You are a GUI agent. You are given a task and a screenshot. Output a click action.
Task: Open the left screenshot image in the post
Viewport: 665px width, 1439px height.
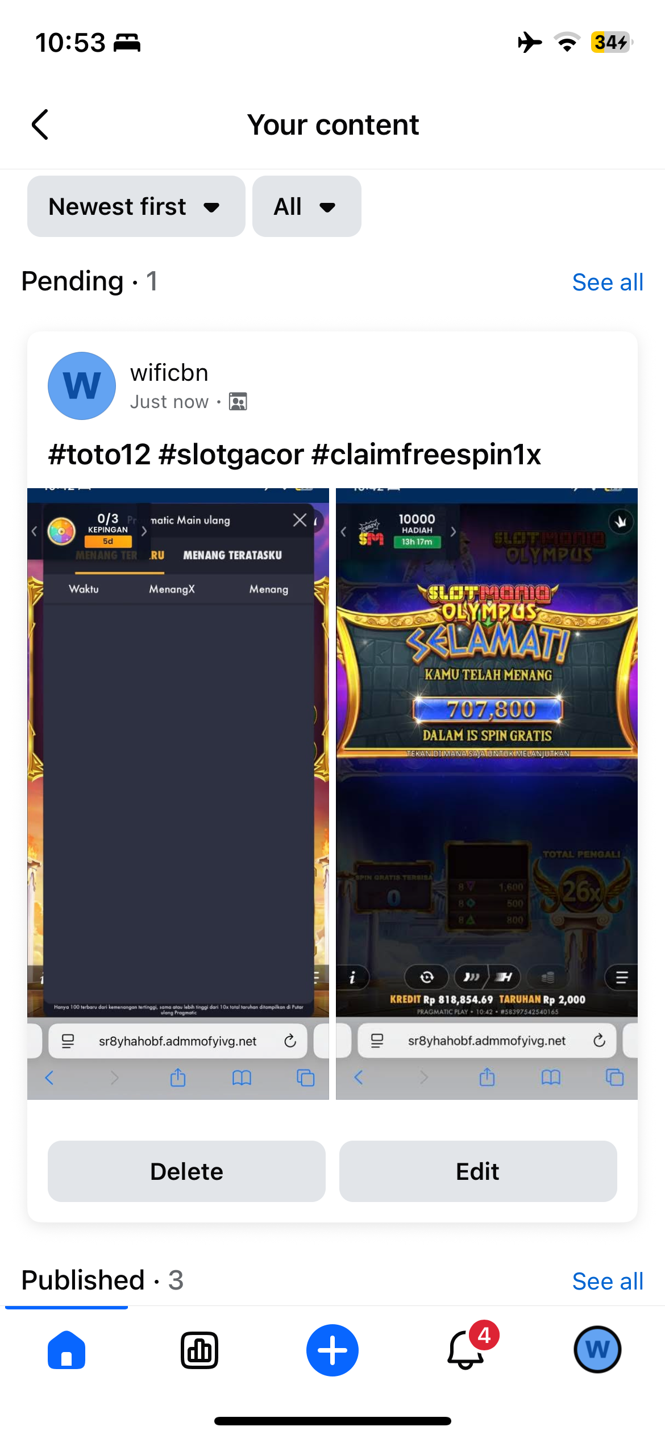point(178,793)
